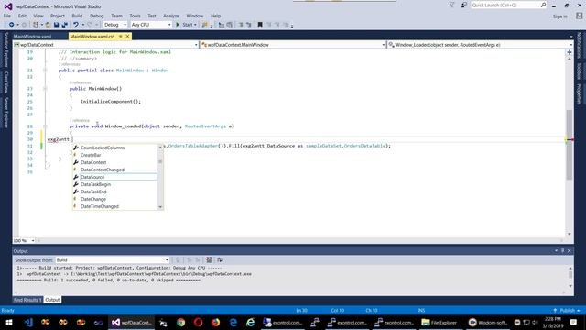Click the Clear All icon in Output toolbar
586x330 pixels.
coord(209,259)
